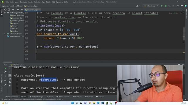The image size is (188, 105).
Task: Open the Terminal tool window
Action: pos(89,97)
